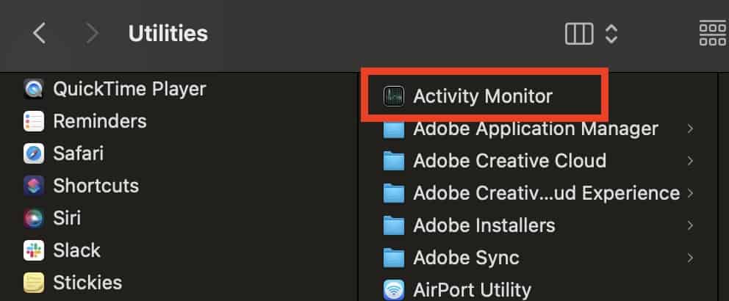Click the AirPort Utility Wi-Fi icon
The width and height of the screenshot is (729, 301).
(x=395, y=290)
